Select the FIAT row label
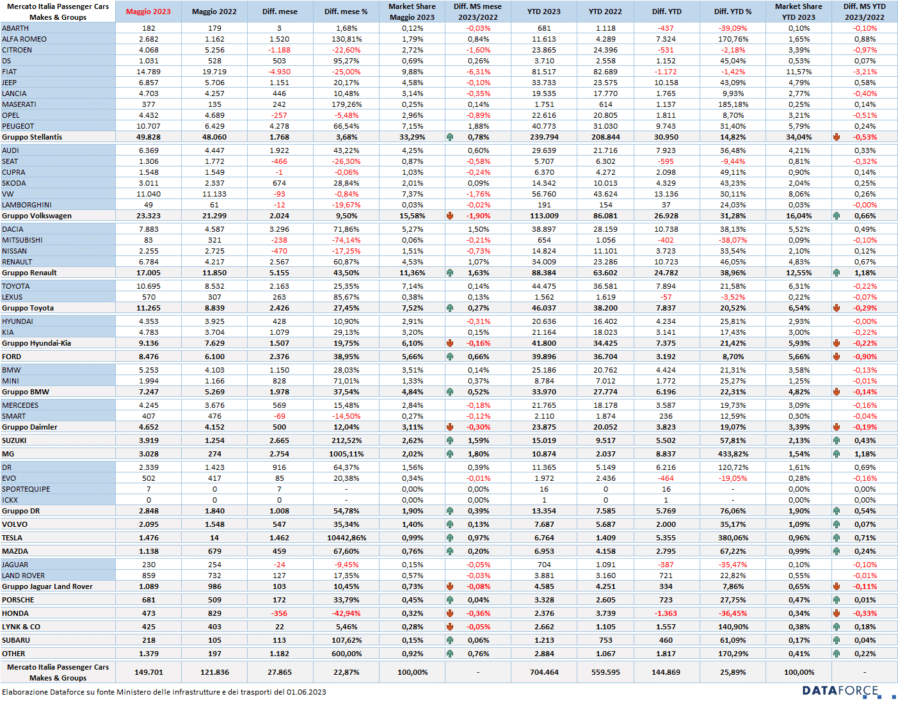The image size is (898, 701). (9, 72)
